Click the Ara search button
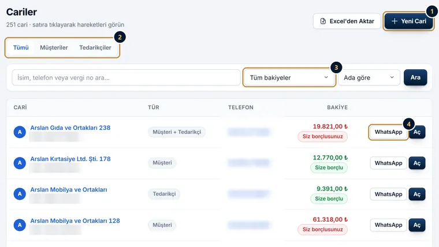The image size is (439, 247). 415,77
